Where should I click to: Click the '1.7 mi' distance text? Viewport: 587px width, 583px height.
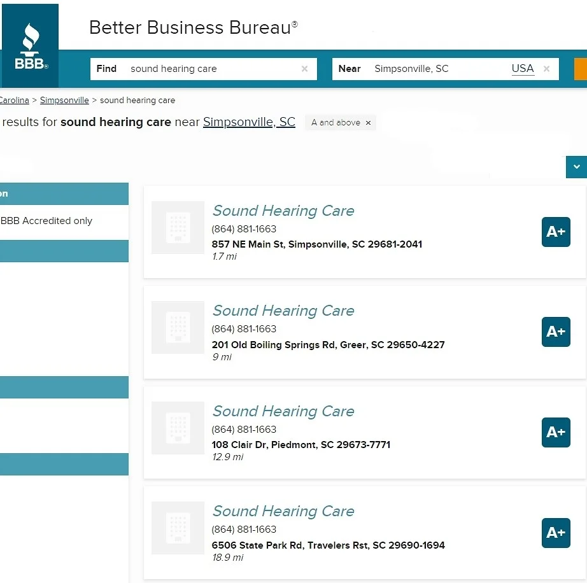[224, 256]
